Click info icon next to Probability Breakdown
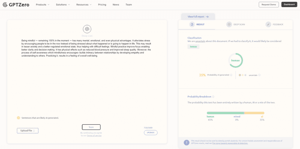300x149 pixels. click(213, 97)
